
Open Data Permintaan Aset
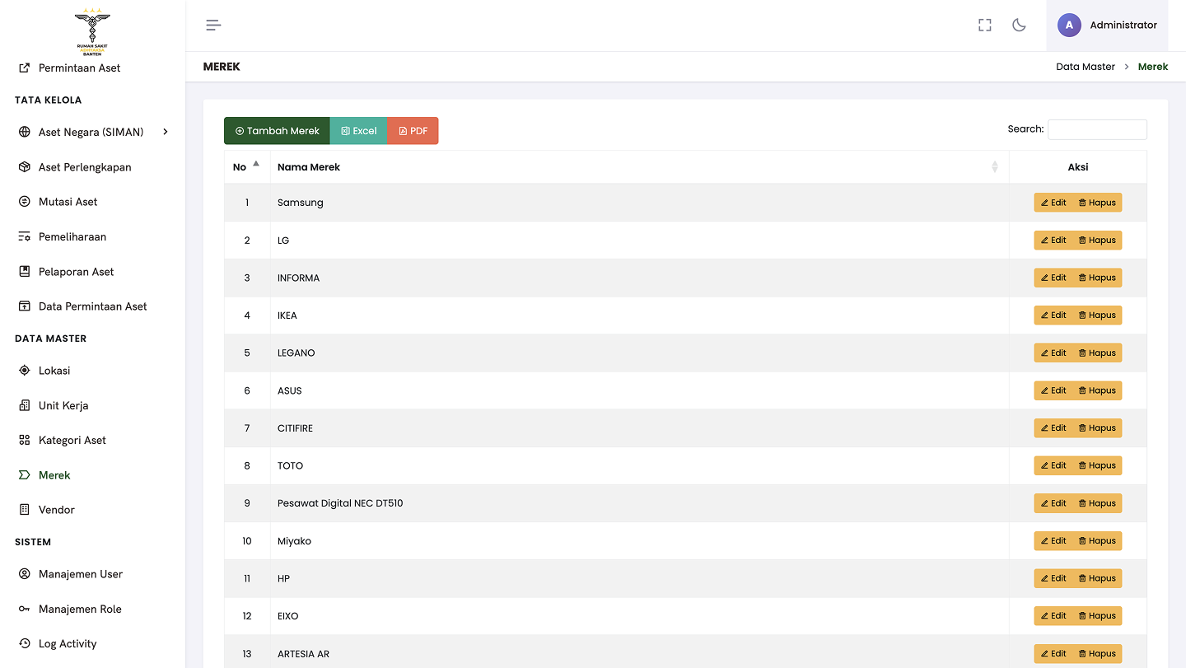pos(92,306)
